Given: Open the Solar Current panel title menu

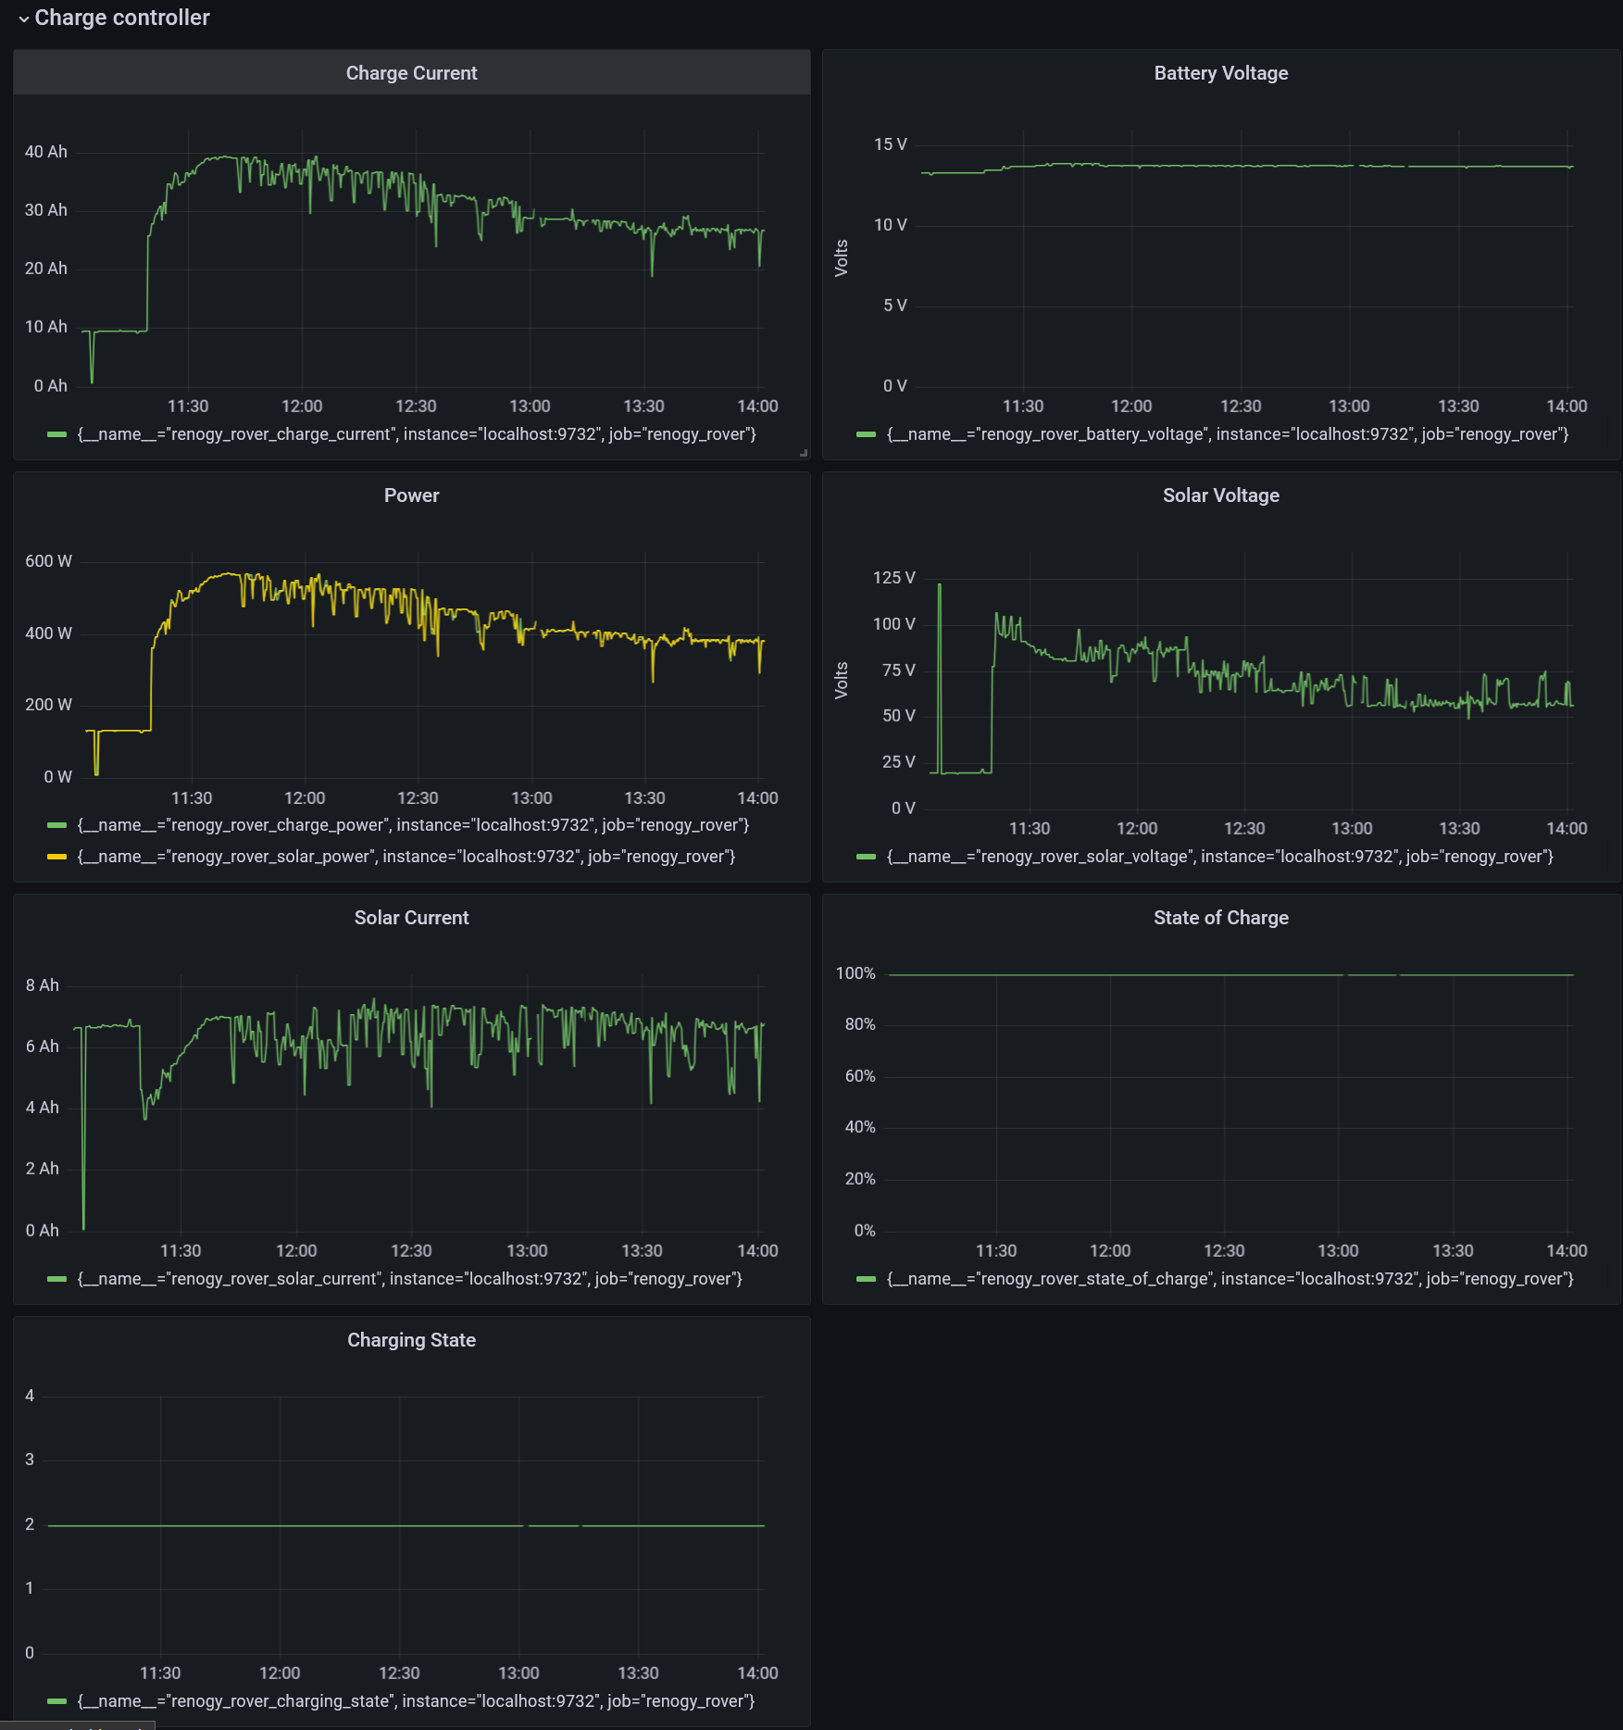Looking at the screenshot, I should 411,918.
